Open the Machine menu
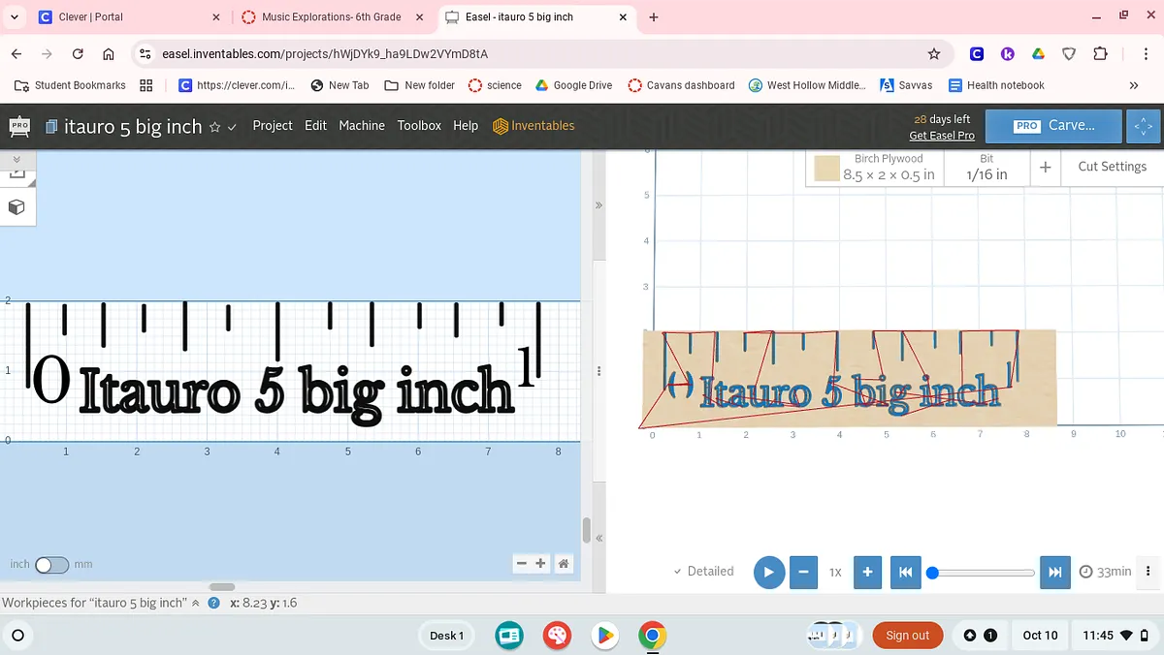Viewport: 1164px width, 655px height. 362,126
